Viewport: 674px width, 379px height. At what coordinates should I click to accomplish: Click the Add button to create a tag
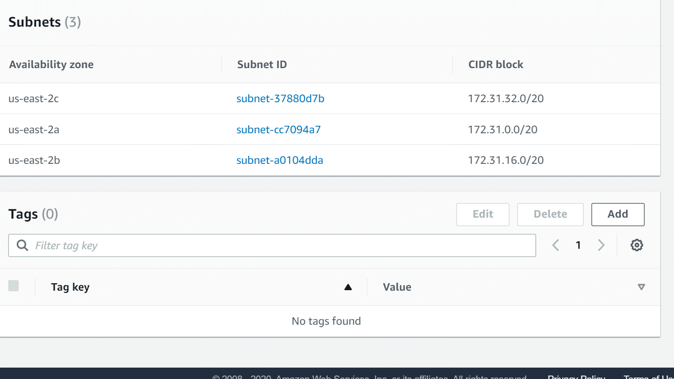(x=618, y=214)
